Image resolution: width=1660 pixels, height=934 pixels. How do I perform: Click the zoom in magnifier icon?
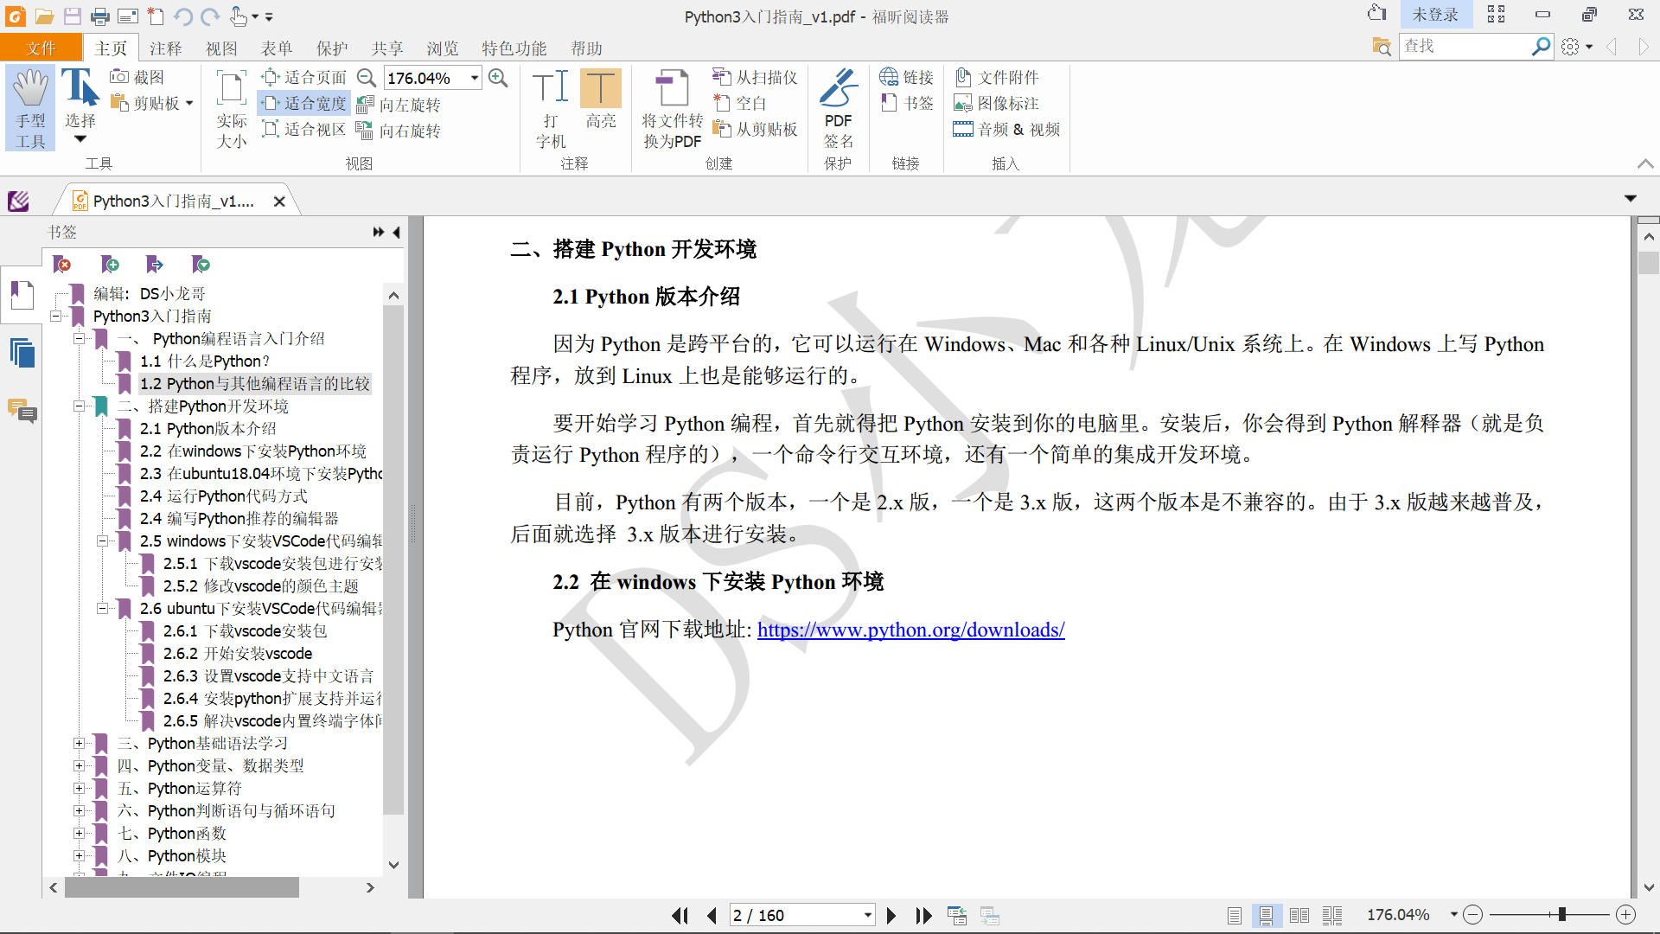(498, 78)
